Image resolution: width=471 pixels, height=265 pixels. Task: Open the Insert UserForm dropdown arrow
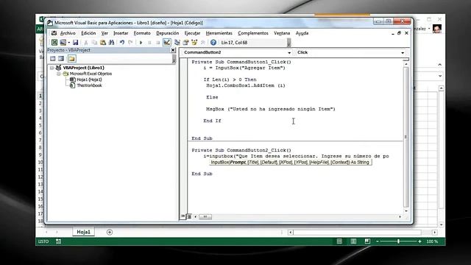click(x=68, y=43)
